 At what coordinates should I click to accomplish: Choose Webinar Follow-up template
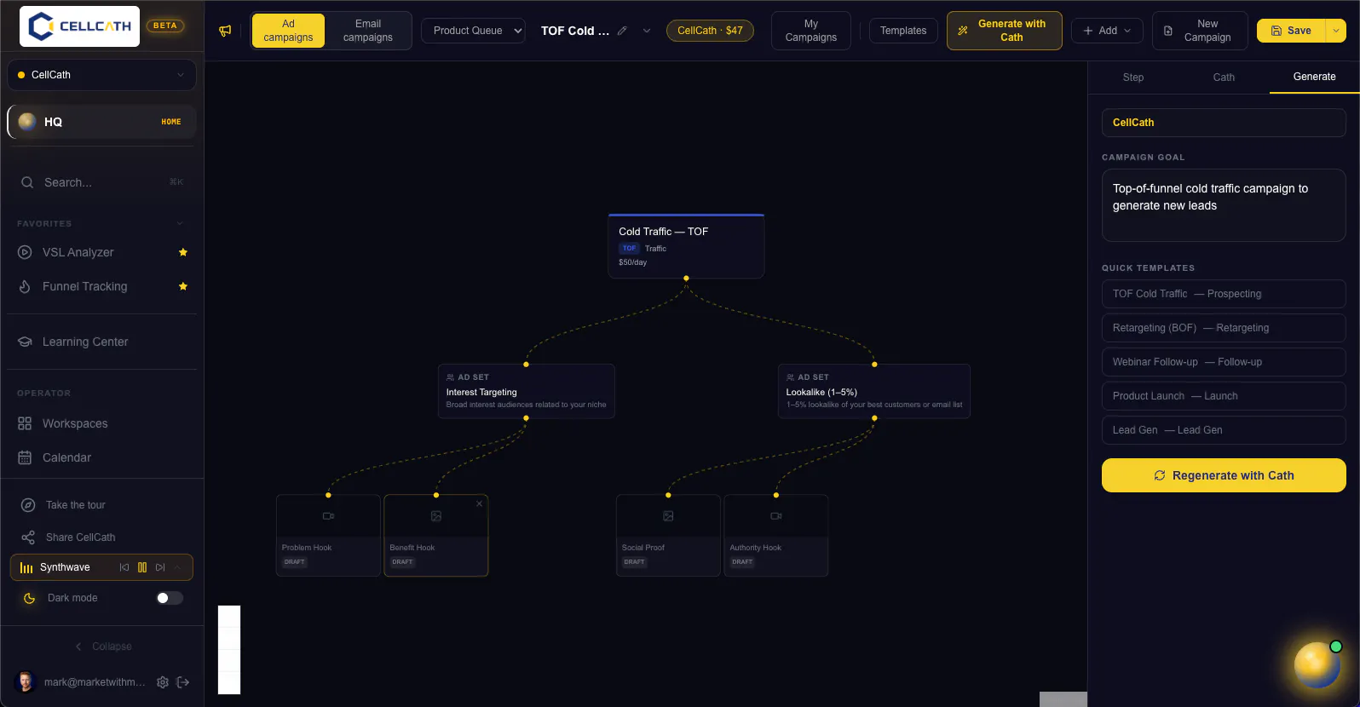1224,362
